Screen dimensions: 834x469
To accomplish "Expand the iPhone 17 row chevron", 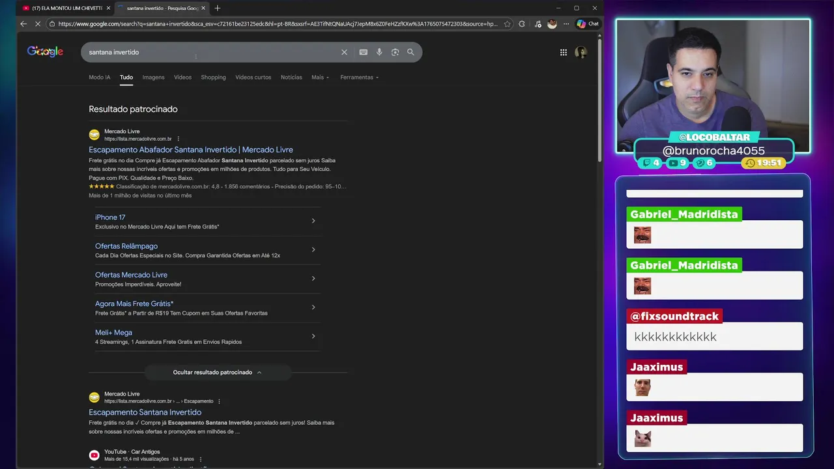I will [313, 221].
